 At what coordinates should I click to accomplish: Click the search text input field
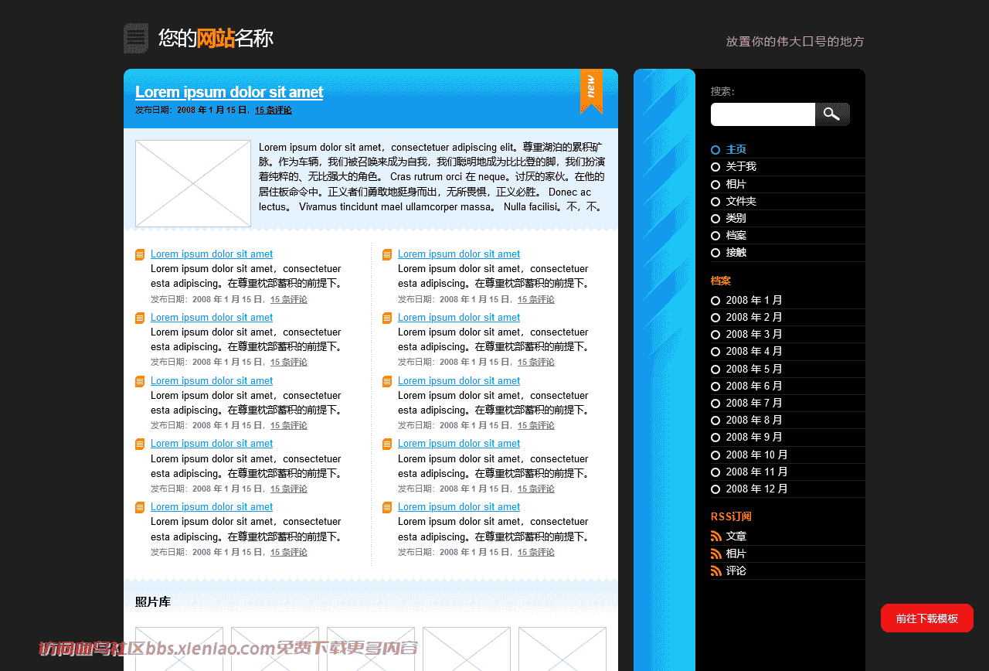point(763,114)
